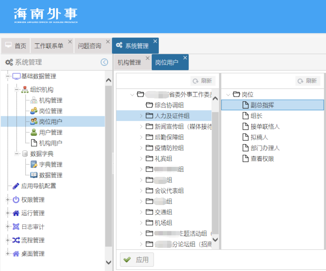Select the 组长 position item

pos(256,116)
